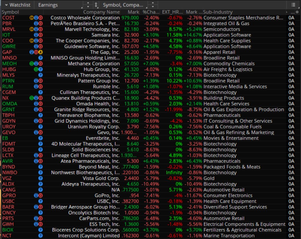Select the MRVL symbol
The width and height of the screenshot is (301, 239).
[x=9, y=29]
